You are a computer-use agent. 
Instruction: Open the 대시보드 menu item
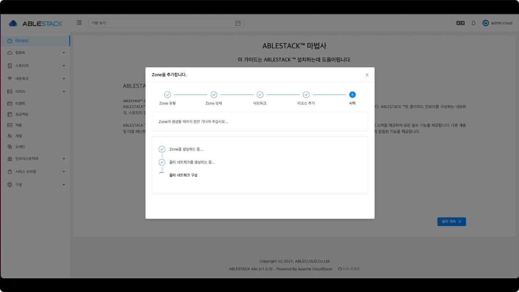tap(35, 41)
